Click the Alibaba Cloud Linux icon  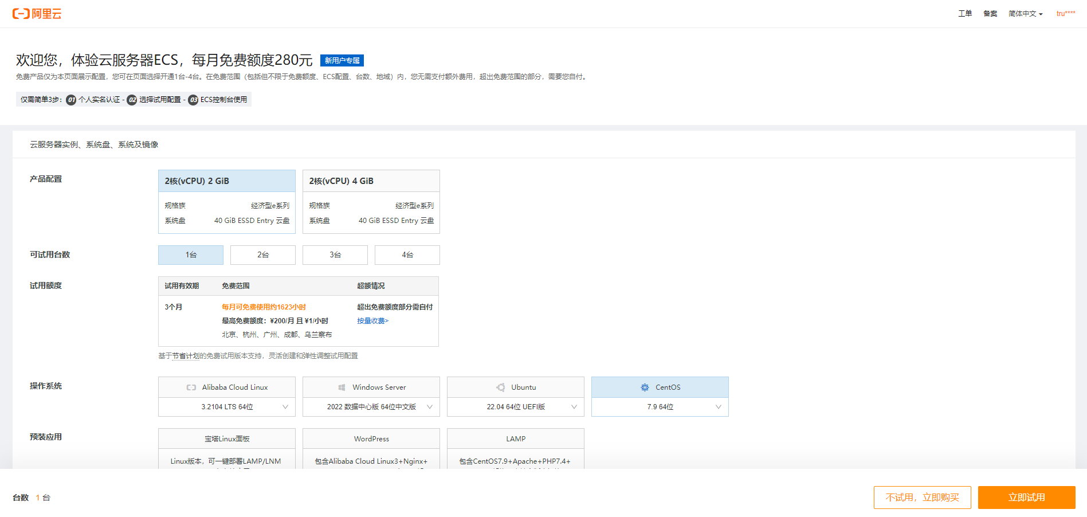(191, 387)
